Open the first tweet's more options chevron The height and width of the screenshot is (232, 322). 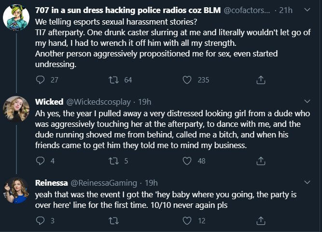308,11
